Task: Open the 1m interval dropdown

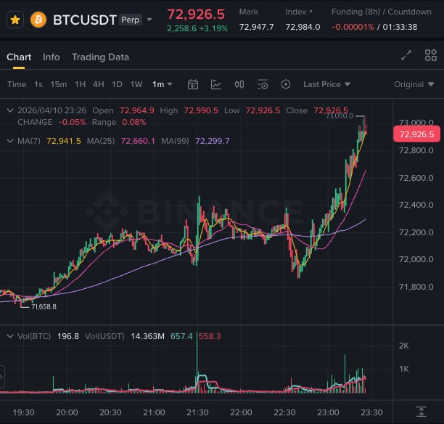Action: pos(163,84)
